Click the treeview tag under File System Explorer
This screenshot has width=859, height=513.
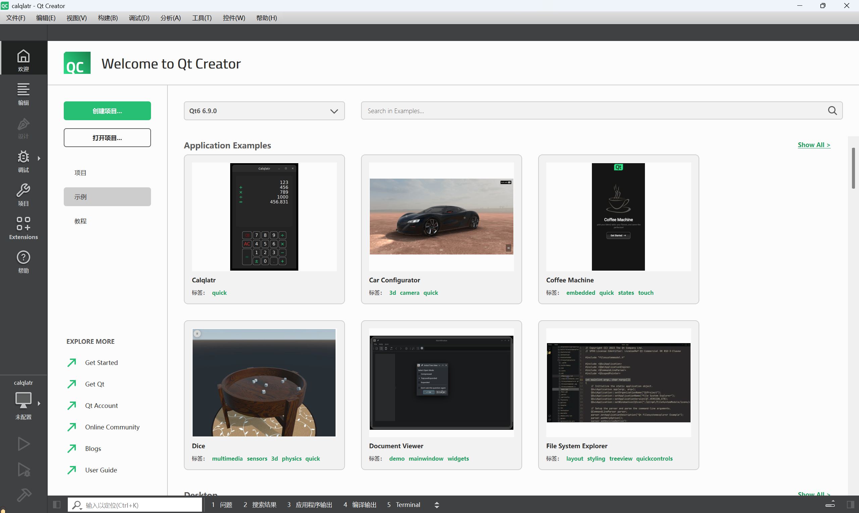[621, 459]
